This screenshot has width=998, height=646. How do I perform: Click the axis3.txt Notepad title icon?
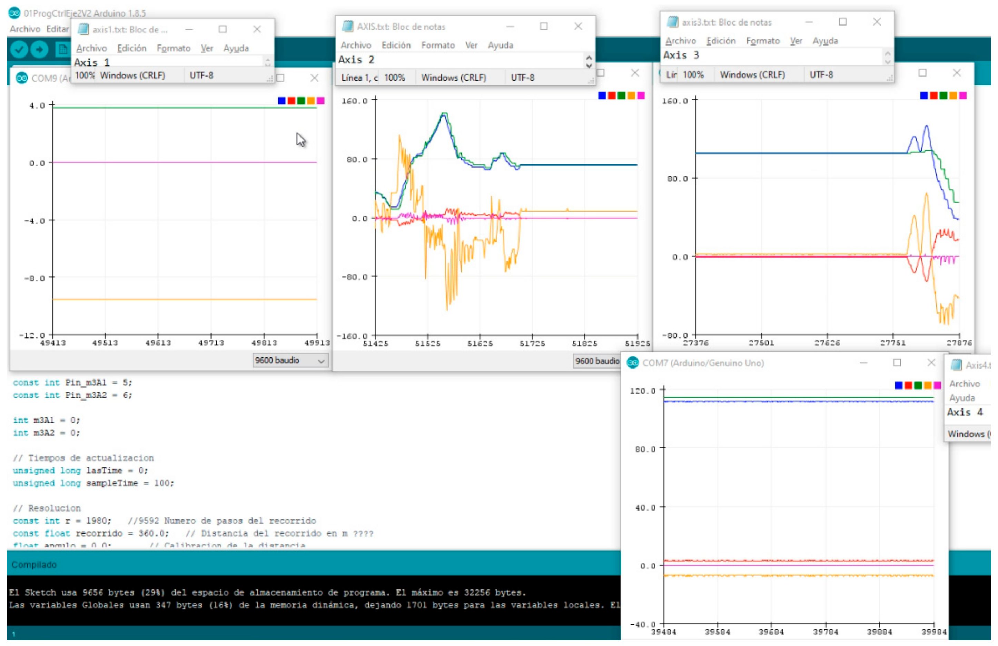point(673,22)
